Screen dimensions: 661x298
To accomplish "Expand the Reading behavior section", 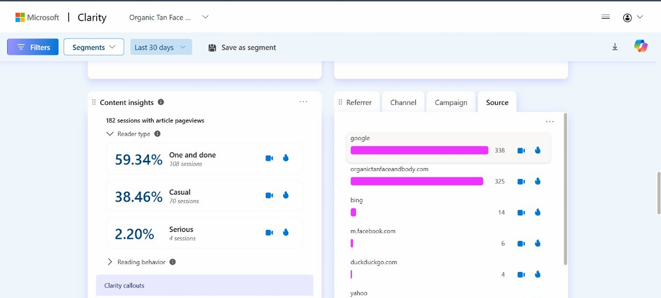I will tap(110, 262).
